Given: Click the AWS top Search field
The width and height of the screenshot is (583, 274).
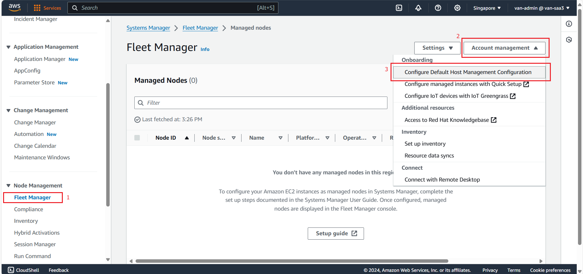Looking at the screenshot, I should (x=173, y=8).
